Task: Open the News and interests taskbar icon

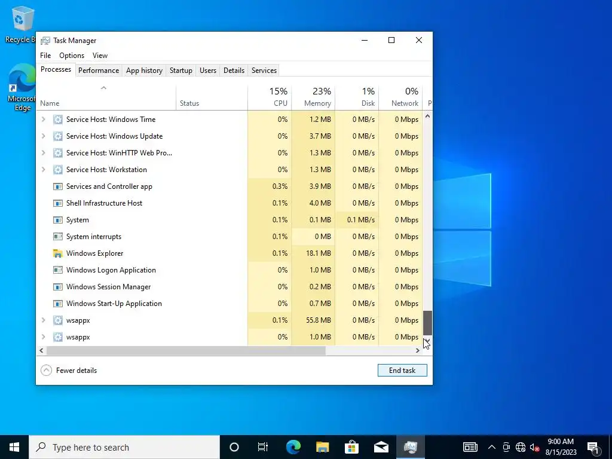Action: [470, 447]
